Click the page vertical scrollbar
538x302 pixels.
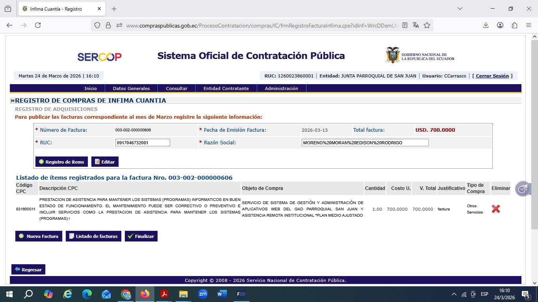[534, 134]
